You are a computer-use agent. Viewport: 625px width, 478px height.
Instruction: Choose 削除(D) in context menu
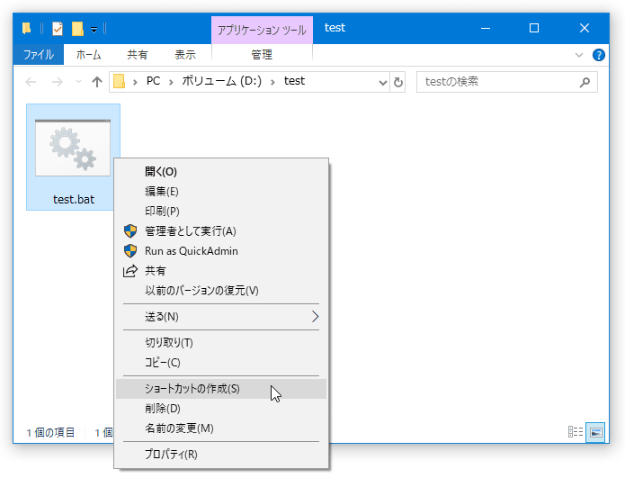click(x=221, y=409)
